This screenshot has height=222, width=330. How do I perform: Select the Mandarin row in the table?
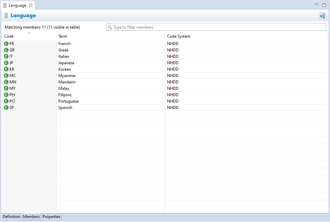(x=67, y=82)
